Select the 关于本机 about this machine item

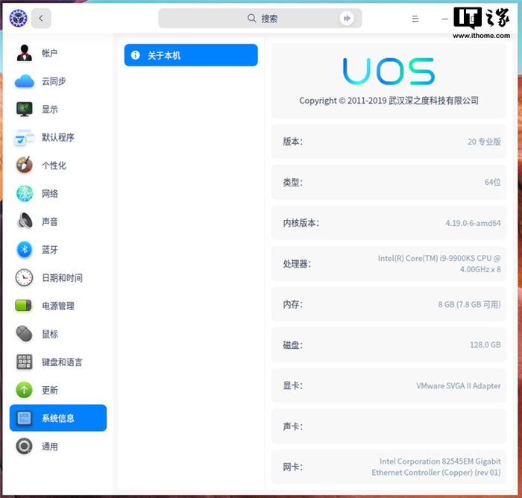click(x=191, y=55)
